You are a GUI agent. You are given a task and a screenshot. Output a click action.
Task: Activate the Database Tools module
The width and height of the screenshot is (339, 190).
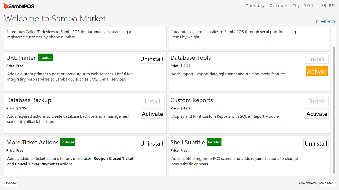point(316,71)
